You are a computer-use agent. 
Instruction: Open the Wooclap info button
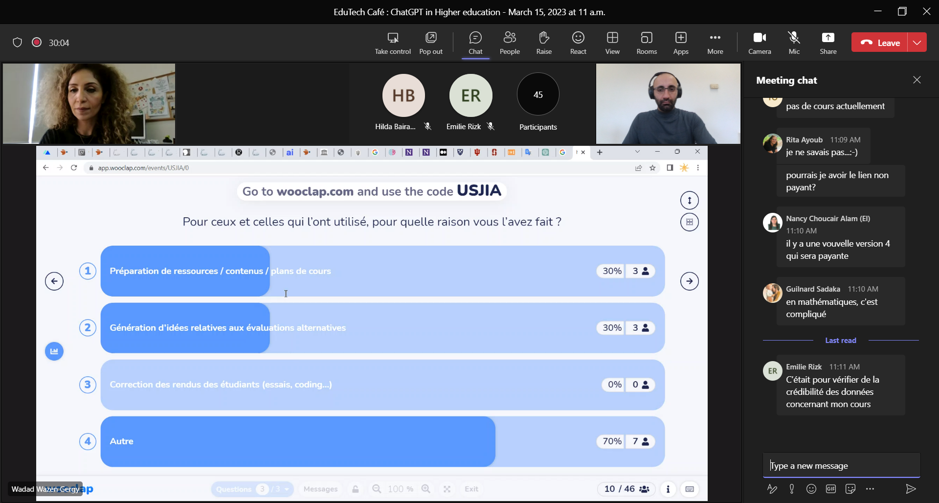[668, 489]
